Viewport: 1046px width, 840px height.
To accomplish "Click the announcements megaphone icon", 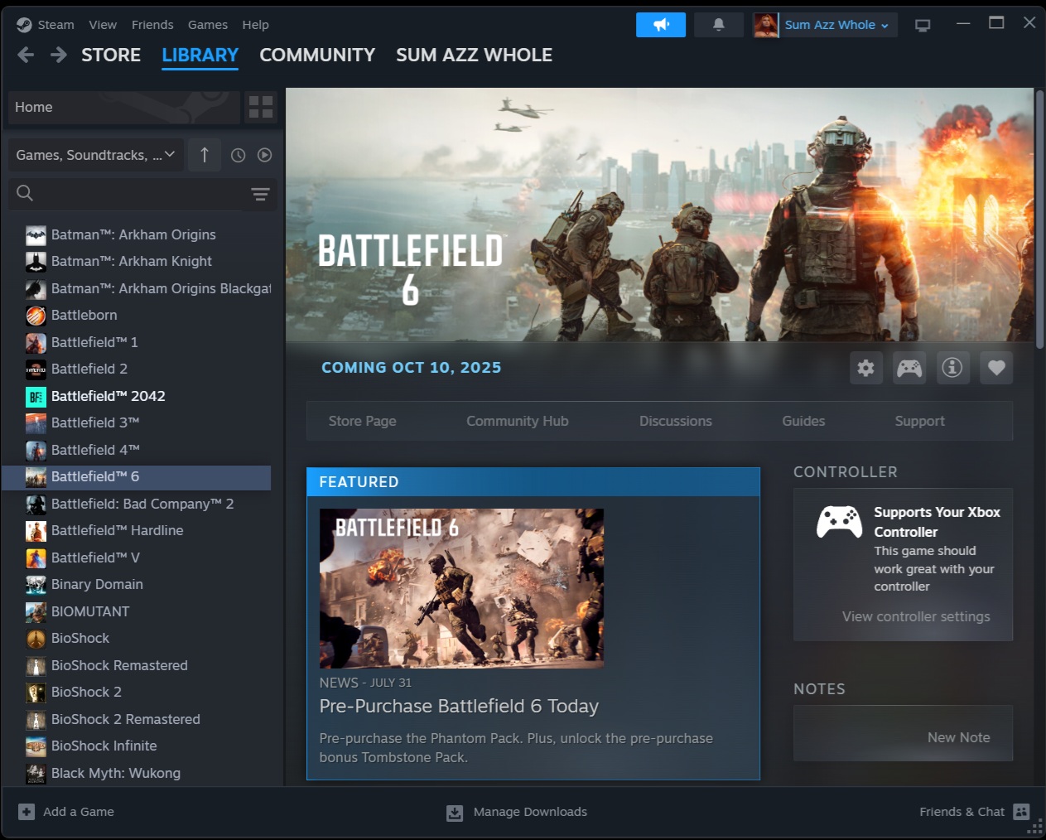I will pos(661,25).
